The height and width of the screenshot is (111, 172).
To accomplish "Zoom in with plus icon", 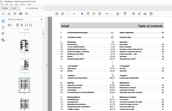I will tap(100, 14).
